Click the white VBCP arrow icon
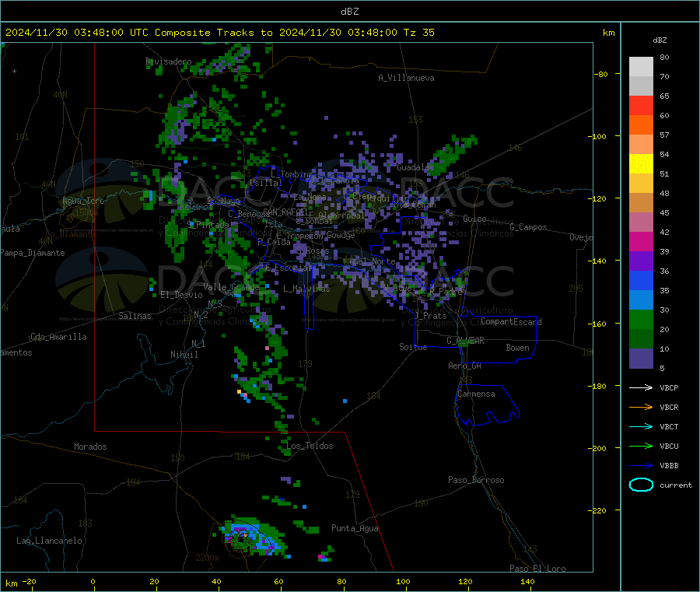700x592 pixels. pyautogui.click(x=641, y=387)
